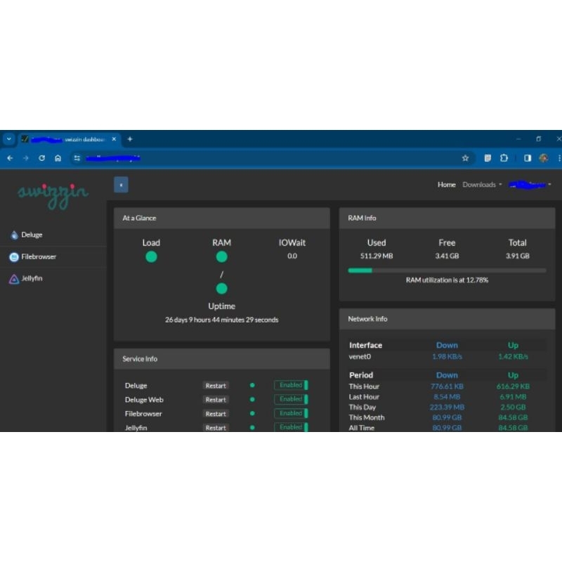The width and height of the screenshot is (562, 562).
Task: Open Jellyfin via its triangle icon
Action: (x=14, y=278)
